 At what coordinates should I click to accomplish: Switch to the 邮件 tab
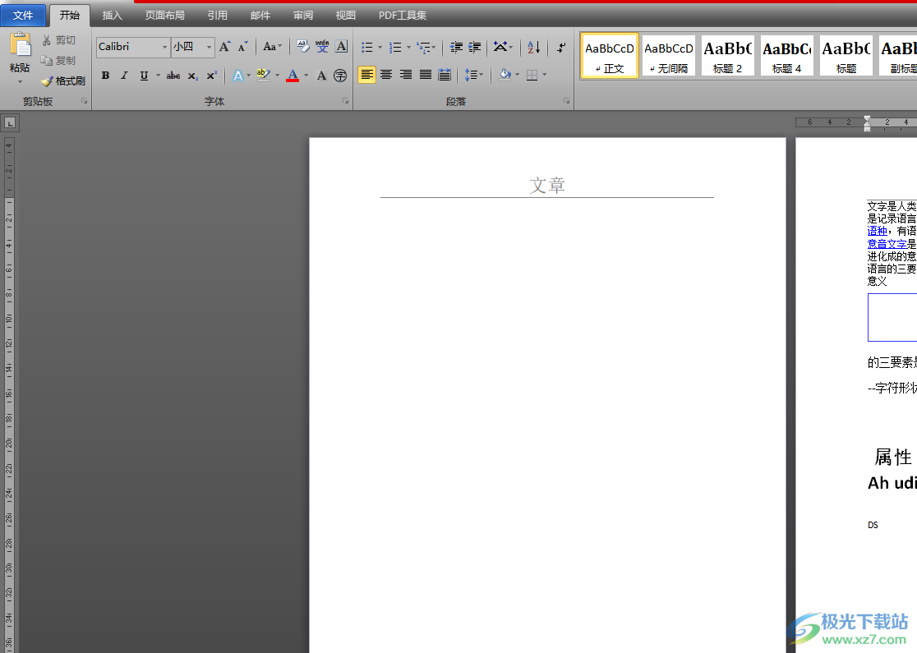(x=260, y=16)
